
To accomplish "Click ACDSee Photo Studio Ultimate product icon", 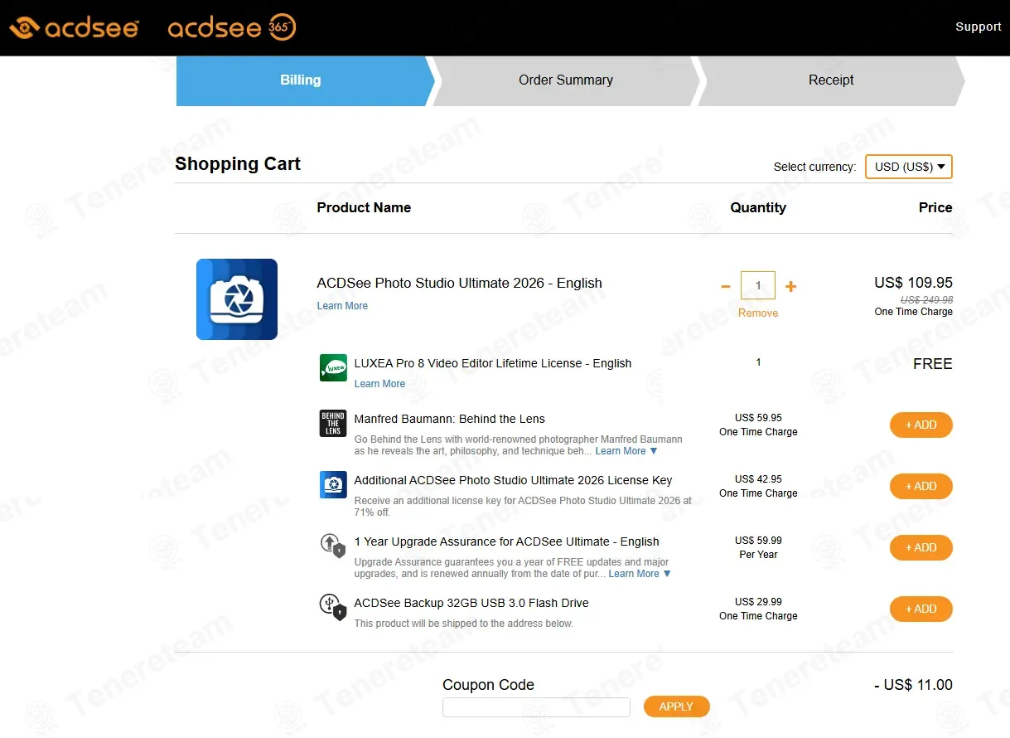I will [237, 299].
